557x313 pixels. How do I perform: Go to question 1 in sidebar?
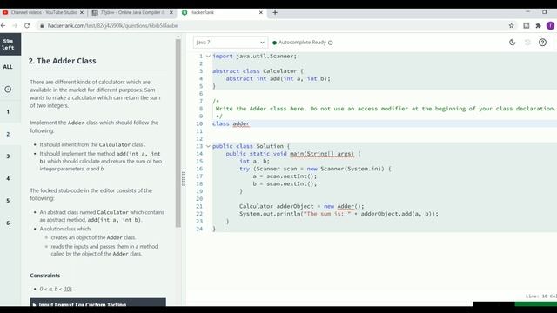(8, 112)
